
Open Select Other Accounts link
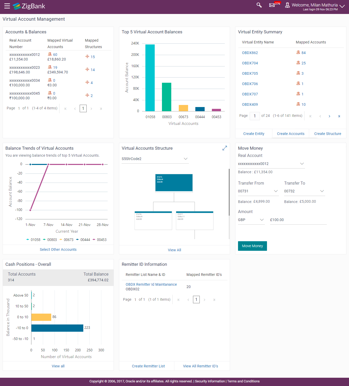coord(58,249)
